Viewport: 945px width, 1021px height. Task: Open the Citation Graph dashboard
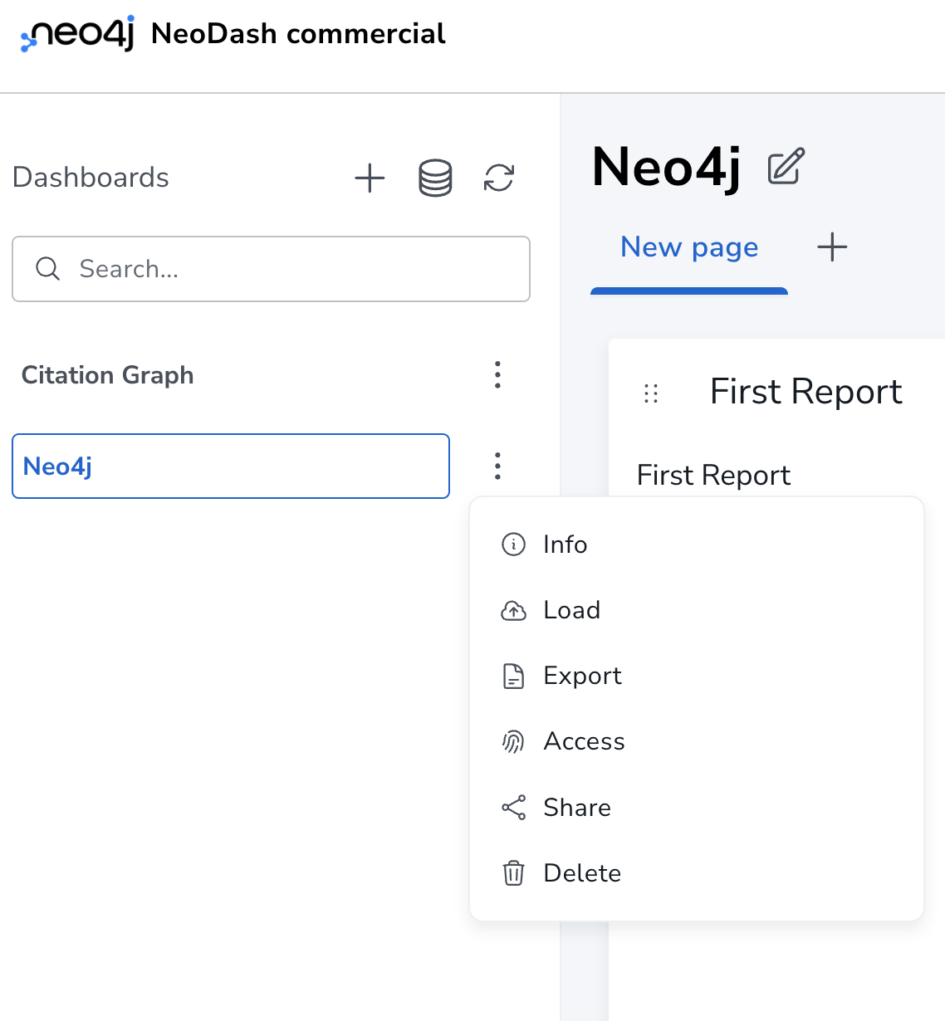[x=107, y=375]
